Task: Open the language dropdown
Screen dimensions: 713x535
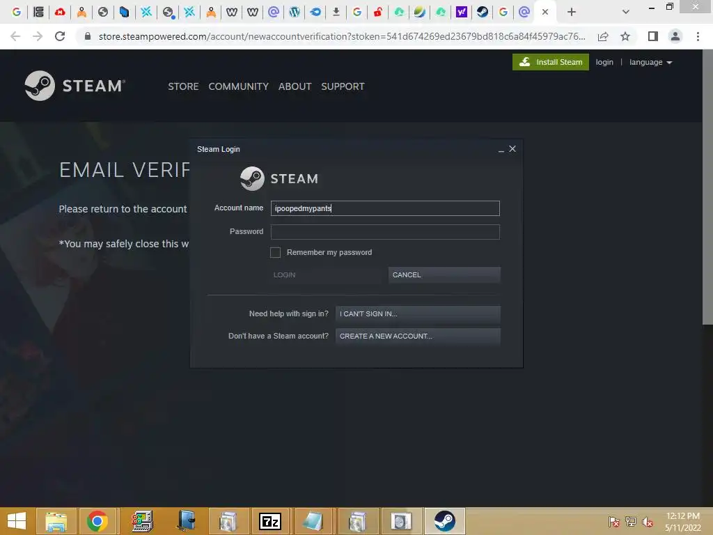Action: point(651,62)
